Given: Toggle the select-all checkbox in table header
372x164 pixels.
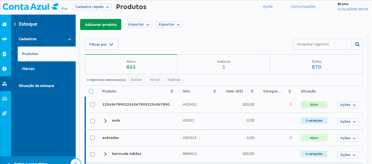Looking at the screenshot, I should [91, 91].
